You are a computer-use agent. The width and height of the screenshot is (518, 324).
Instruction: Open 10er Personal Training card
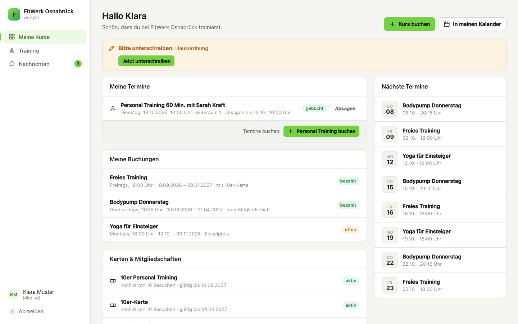pyautogui.click(x=235, y=281)
